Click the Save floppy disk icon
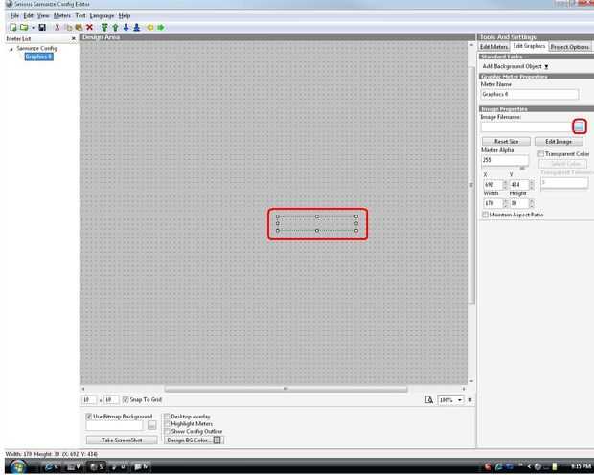The width and height of the screenshot is (594, 475). coord(42,27)
